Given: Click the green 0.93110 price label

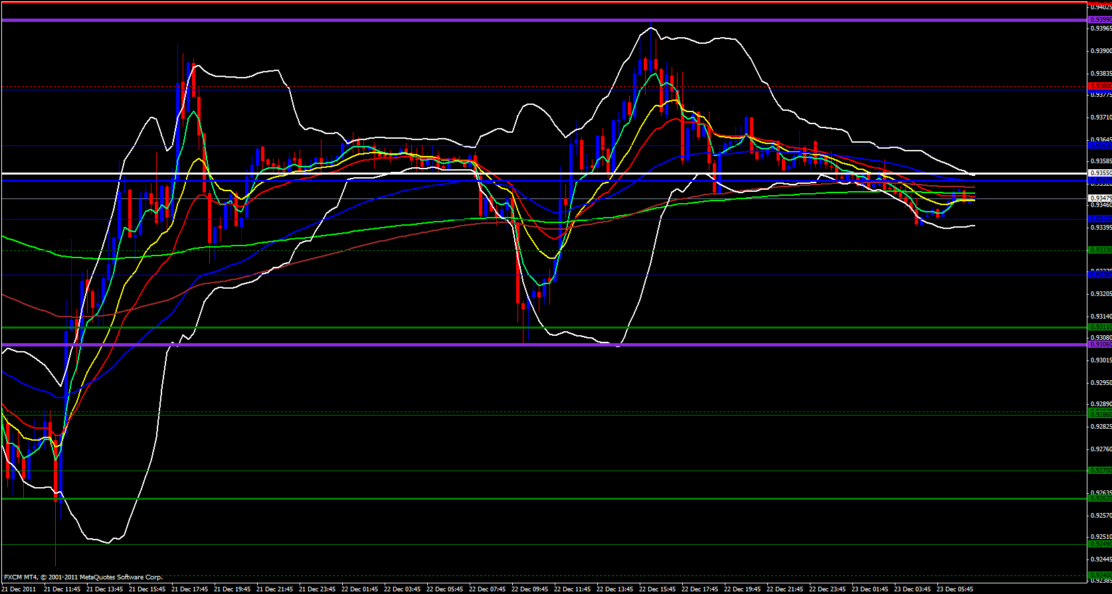Looking at the screenshot, I should click(x=1100, y=327).
